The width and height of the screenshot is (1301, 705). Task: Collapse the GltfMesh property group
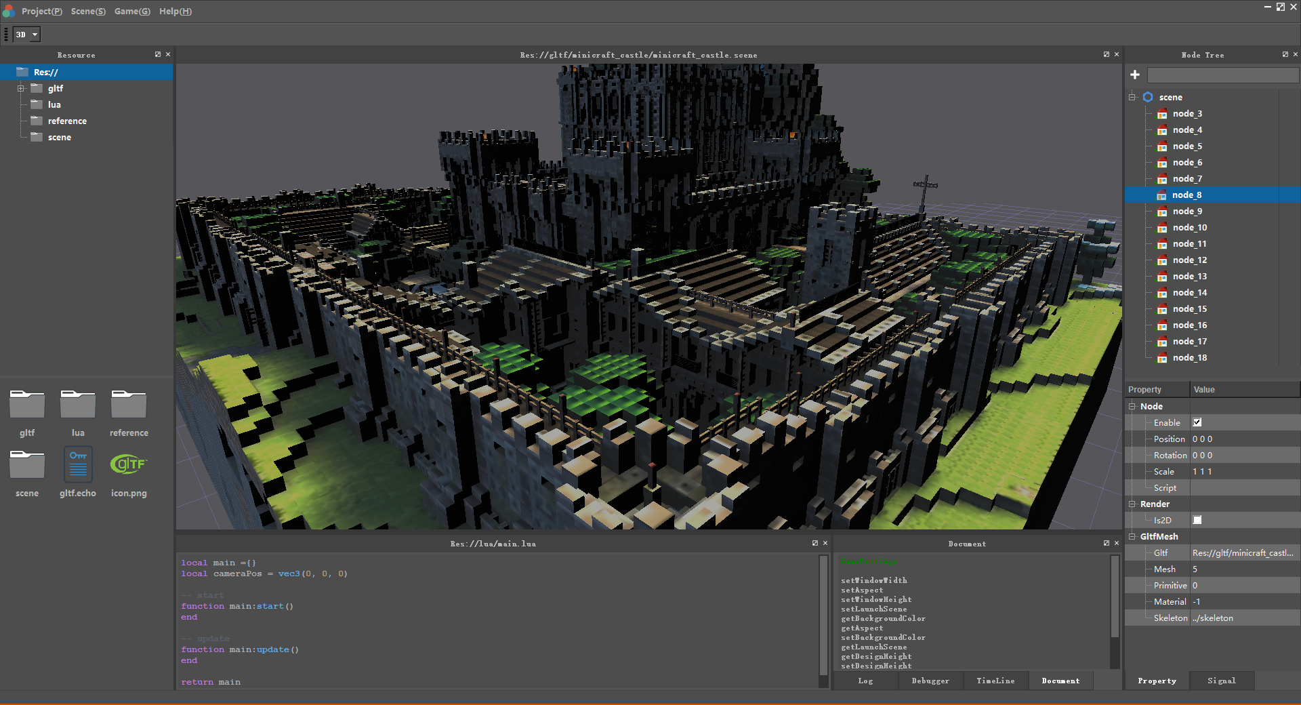(1132, 536)
